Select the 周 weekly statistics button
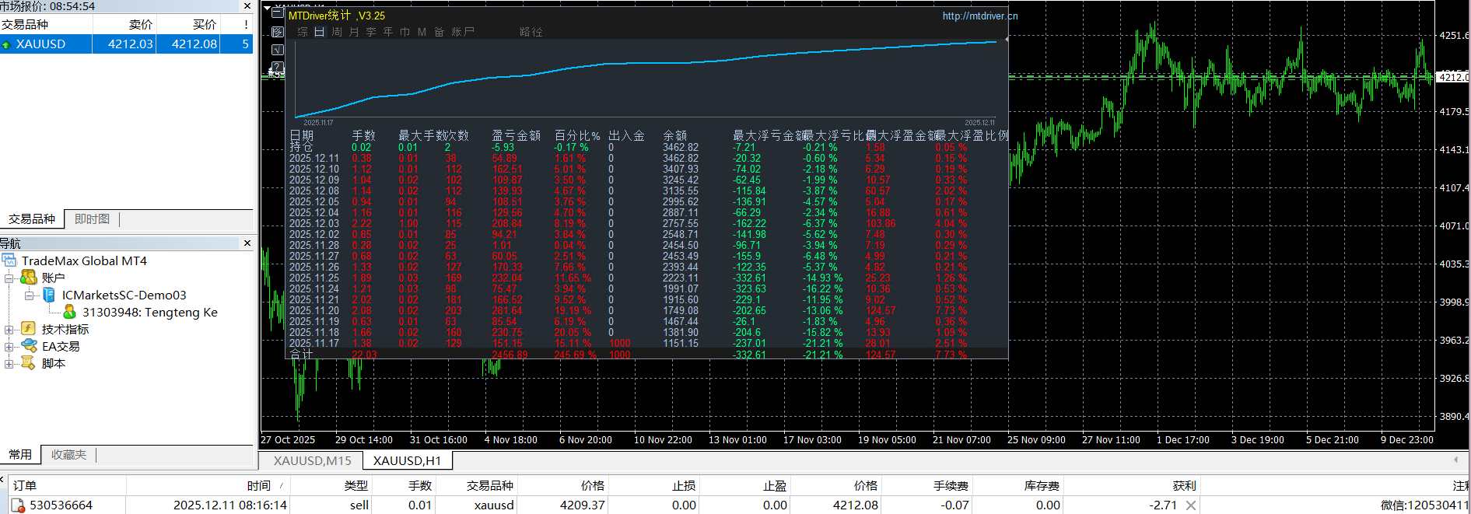Viewport: 1471px width, 514px height. pos(337,32)
